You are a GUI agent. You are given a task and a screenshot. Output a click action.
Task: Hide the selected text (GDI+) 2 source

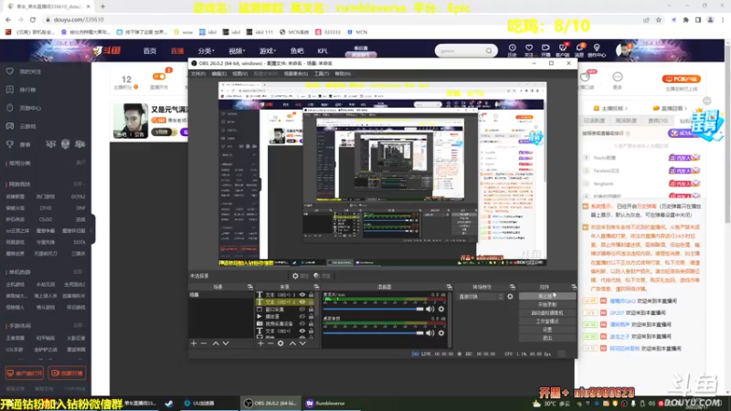302,302
